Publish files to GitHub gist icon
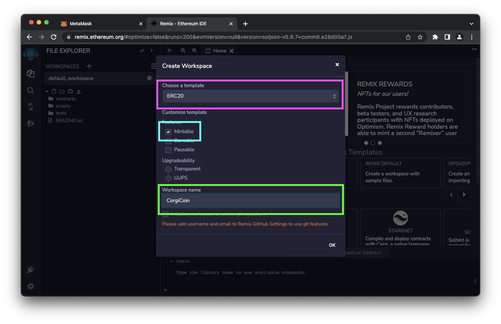501x324 pixels. [x=70, y=91]
